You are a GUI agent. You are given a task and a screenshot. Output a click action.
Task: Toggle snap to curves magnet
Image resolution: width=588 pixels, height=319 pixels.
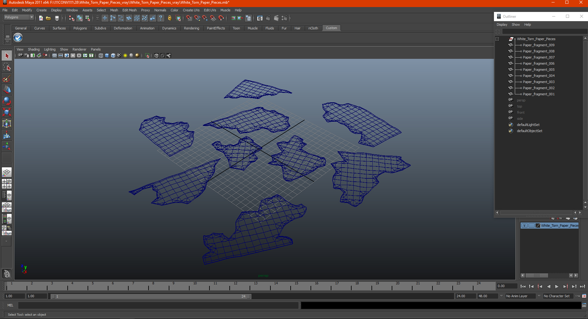tap(197, 18)
